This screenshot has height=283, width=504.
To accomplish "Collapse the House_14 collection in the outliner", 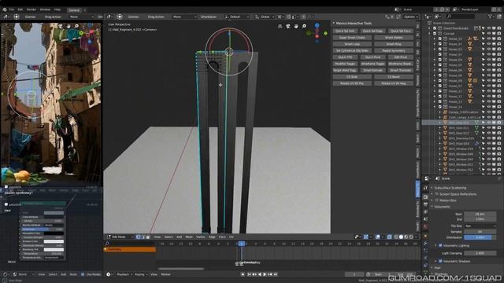I will [x=435, y=107].
